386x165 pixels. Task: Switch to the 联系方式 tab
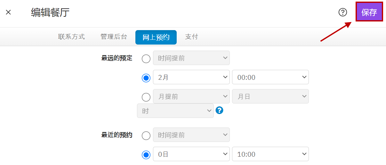[x=71, y=37]
